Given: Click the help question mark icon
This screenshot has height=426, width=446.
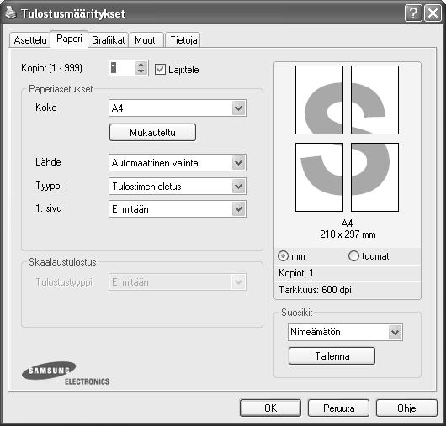Looking at the screenshot, I should (413, 13).
